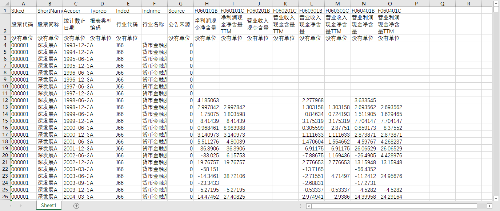This screenshot has width=500, height=211.
Task: Select column P header
Action: pos(416,4)
